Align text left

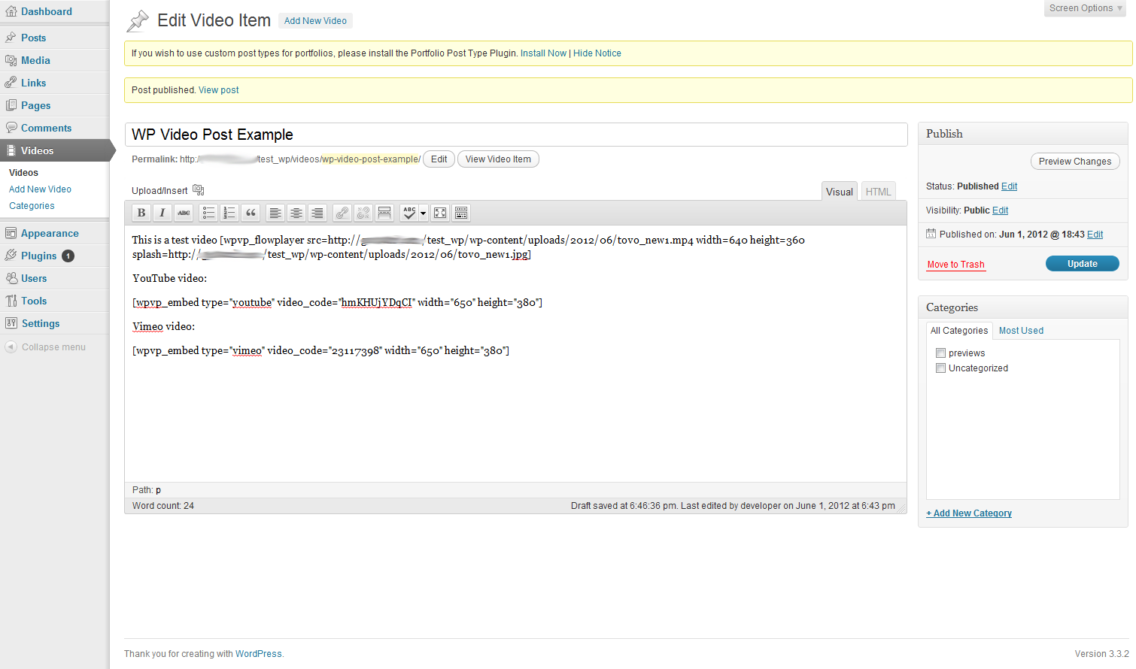[275, 213]
